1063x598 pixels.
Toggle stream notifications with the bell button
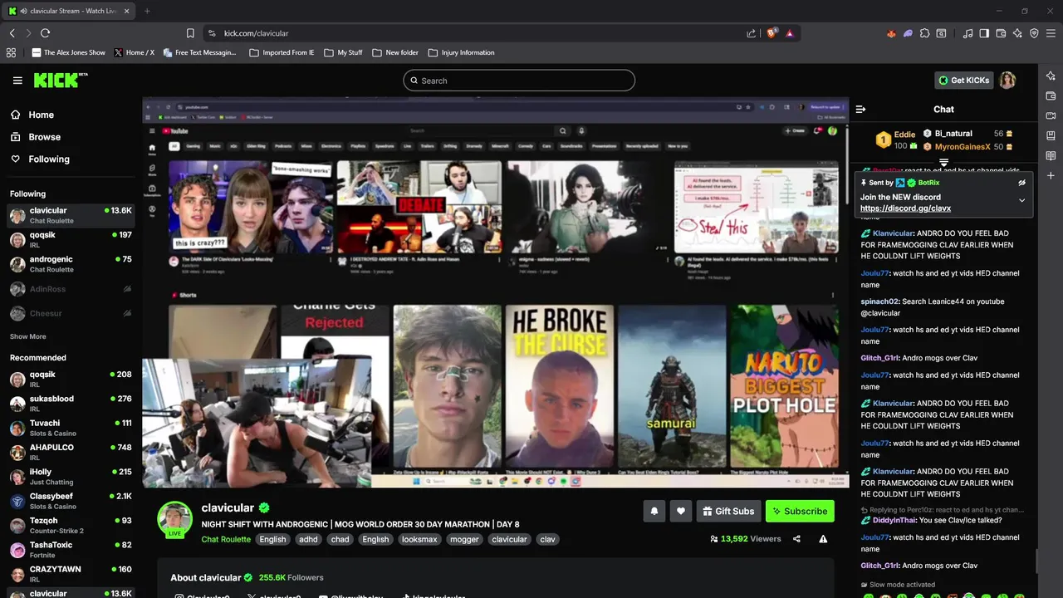pos(654,511)
